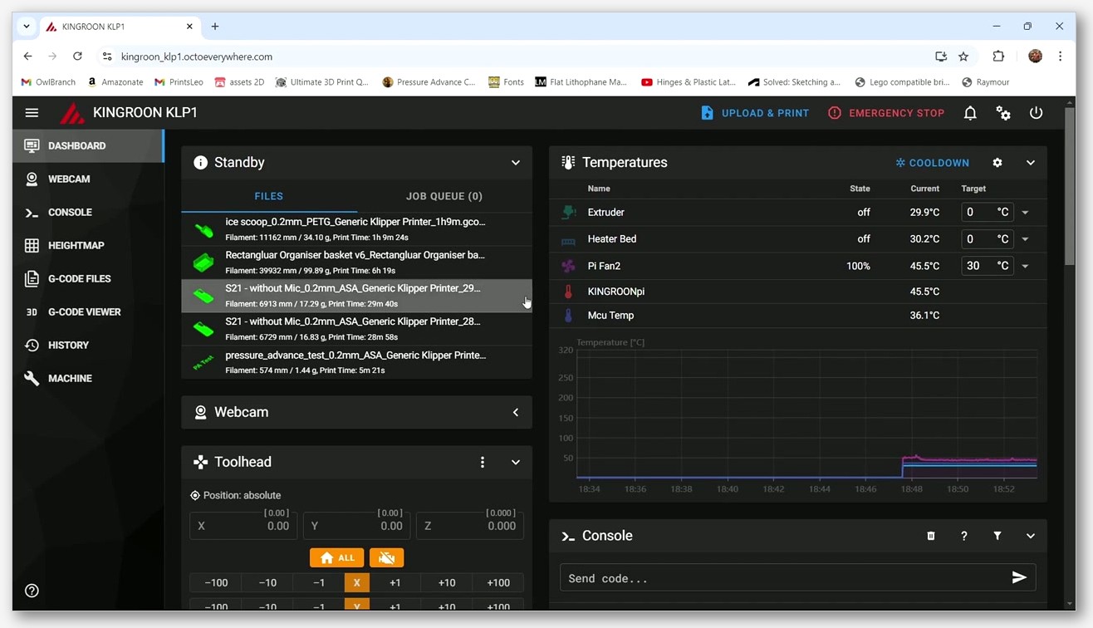This screenshot has width=1093, height=628.
Task: Collapse the Toolhead panel
Action: coord(516,462)
